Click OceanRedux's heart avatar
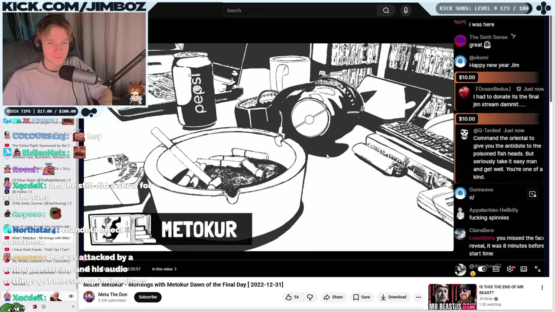The image size is (555, 312). click(464, 92)
